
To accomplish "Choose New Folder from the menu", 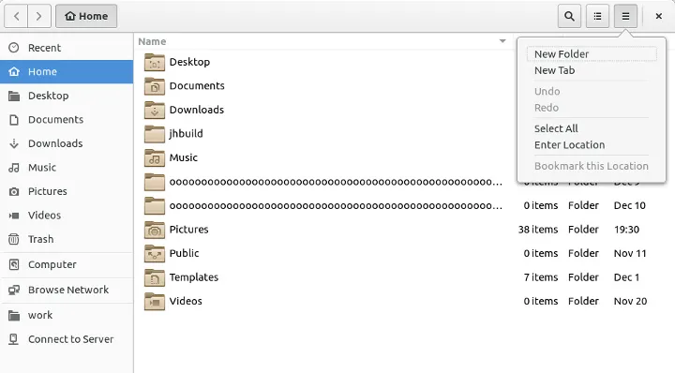I will coord(592,54).
